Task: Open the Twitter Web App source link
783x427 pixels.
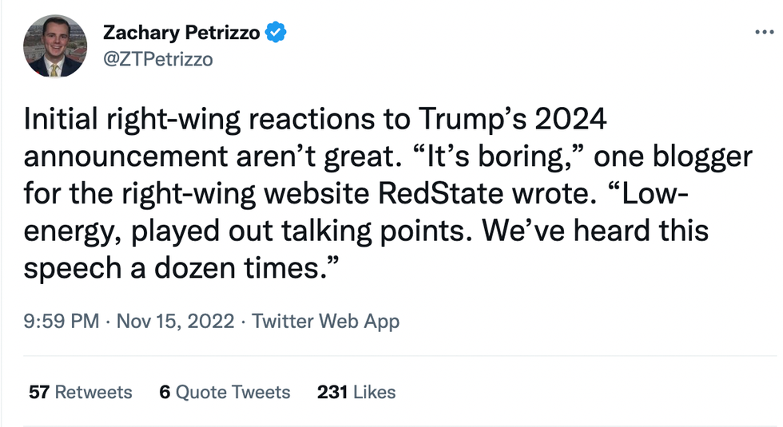Action: pyautogui.click(x=326, y=322)
